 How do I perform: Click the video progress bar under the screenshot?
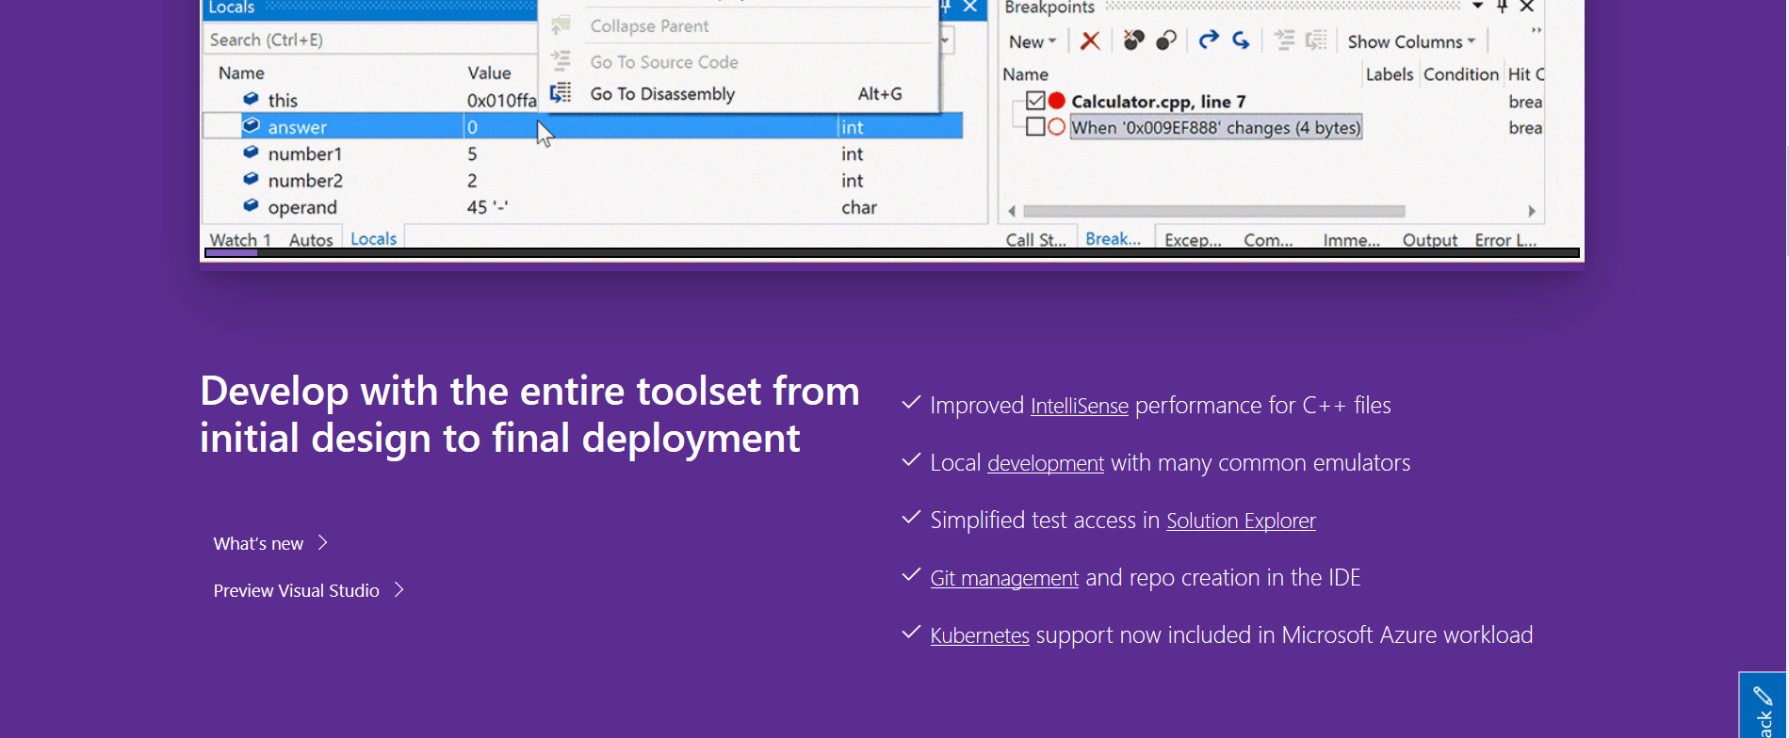tap(892, 252)
